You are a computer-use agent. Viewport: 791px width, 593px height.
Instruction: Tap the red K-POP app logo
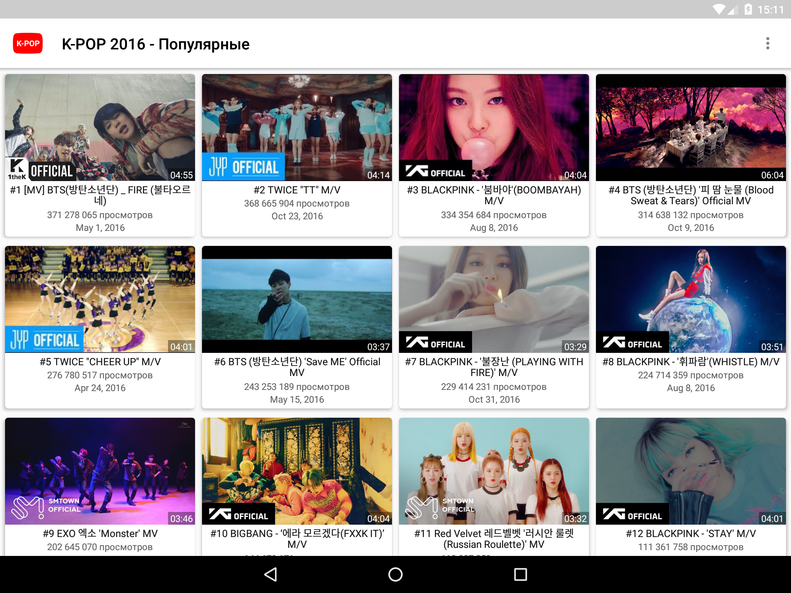[x=28, y=43]
